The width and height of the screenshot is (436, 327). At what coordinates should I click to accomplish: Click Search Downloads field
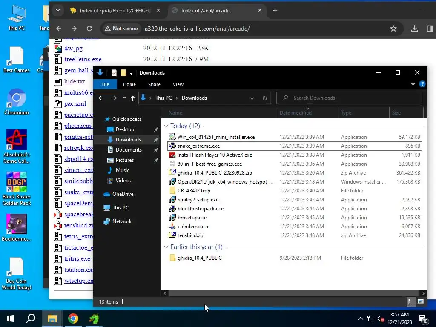(349, 98)
